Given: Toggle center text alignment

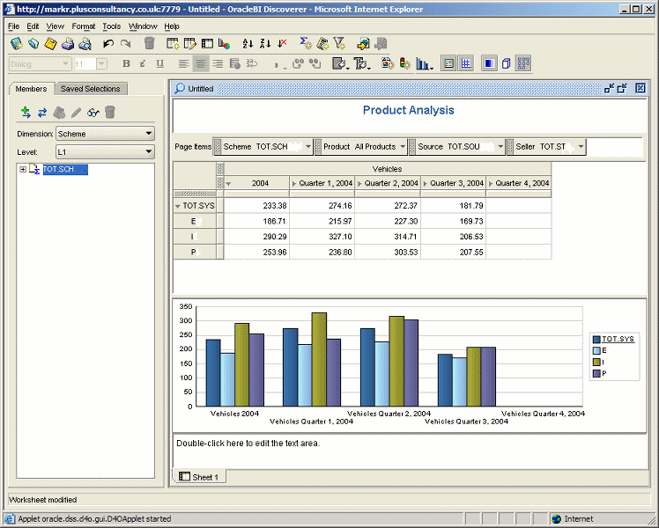Looking at the screenshot, I should click(201, 63).
